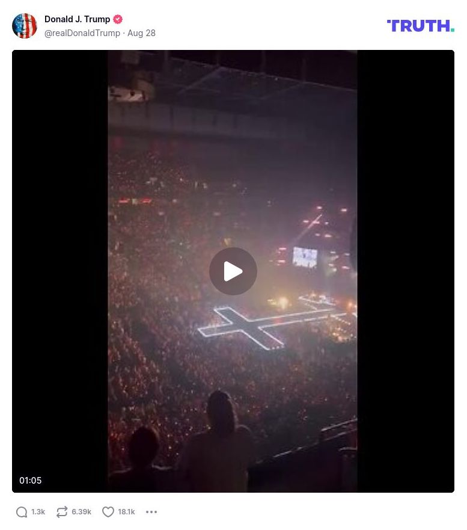Image resolution: width=467 pixels, height=530 pixels.
Task: Open the Aug 28 post timestamp
Action: [x=141, y=33]
